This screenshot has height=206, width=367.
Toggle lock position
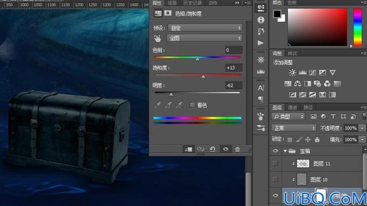click(308, 140)
